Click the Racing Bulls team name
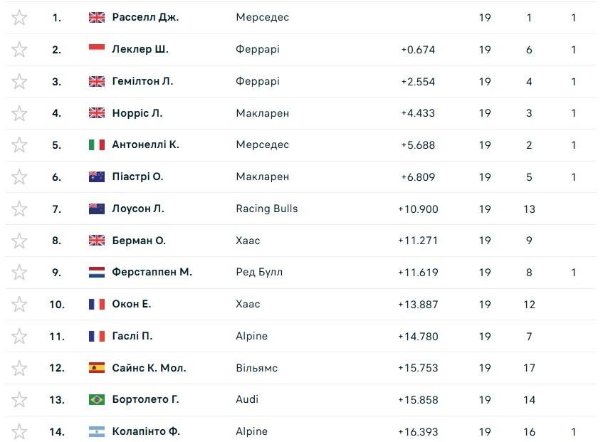Viewport: 603px width, 442px height. (x=266, y=209)
